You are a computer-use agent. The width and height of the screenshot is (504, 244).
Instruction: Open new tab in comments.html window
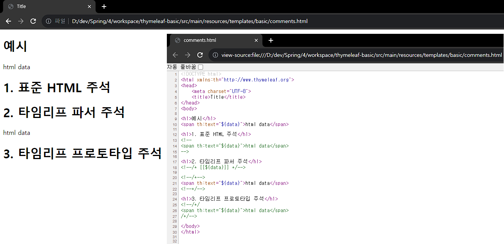coord(271,40)
